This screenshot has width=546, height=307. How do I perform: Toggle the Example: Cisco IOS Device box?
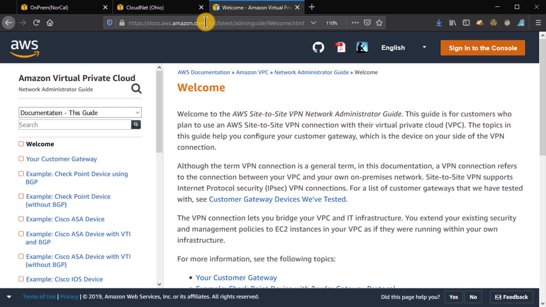click(21, 279)
